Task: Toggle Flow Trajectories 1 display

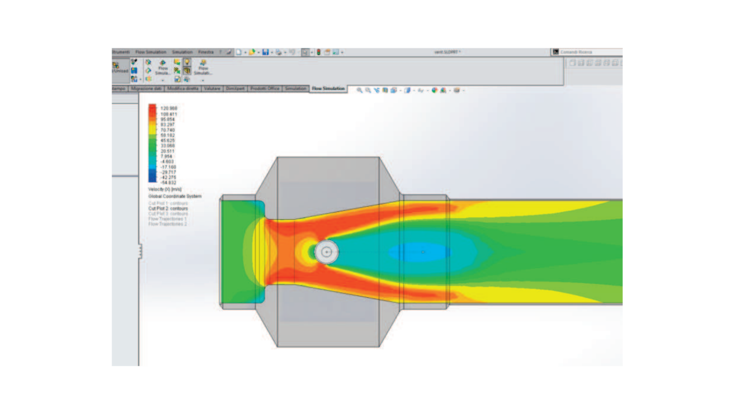Action: pyautogui.click(x=167, y=220)
